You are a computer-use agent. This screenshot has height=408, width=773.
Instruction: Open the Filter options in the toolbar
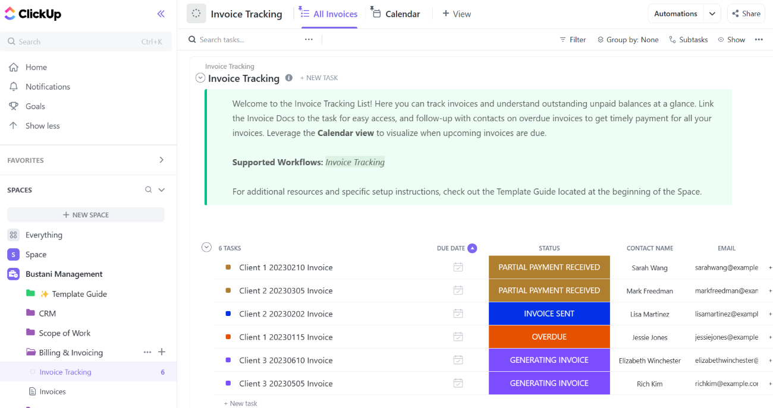point(572,39)
